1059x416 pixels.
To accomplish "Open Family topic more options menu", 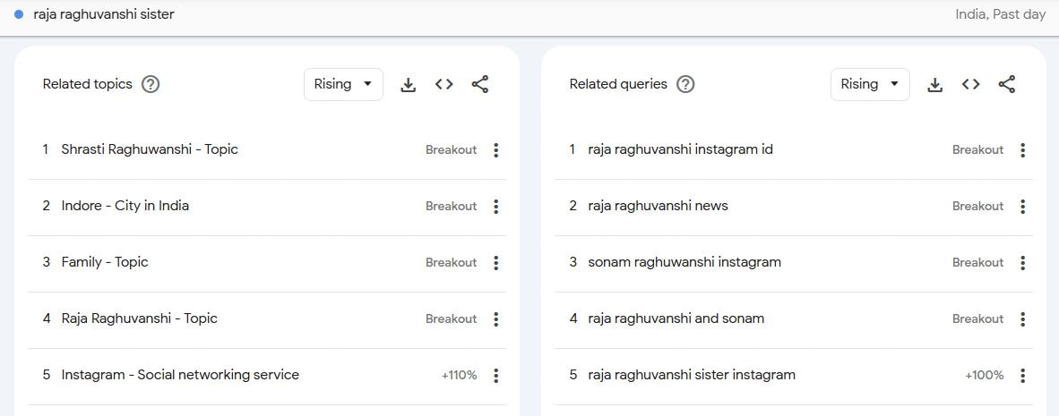I will tap(495, 263).
